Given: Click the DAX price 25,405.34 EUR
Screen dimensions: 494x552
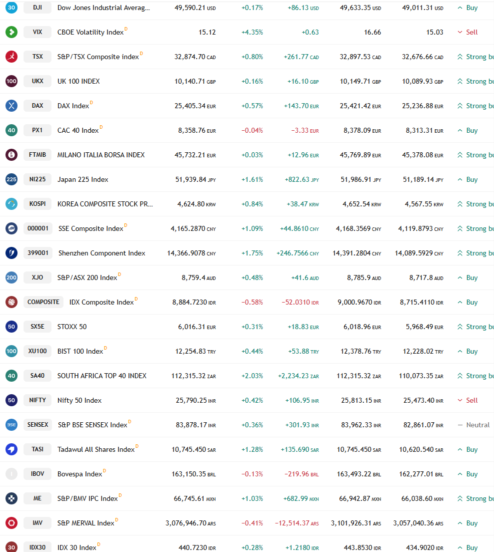Looking at the screenshot, I should (x=195, y=106).
